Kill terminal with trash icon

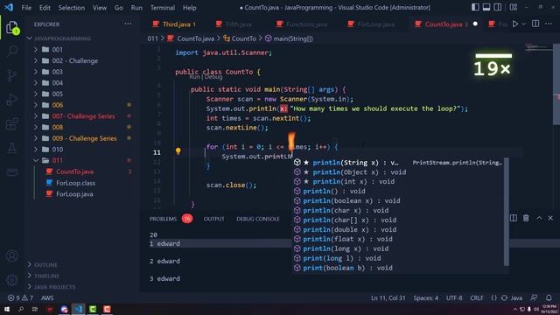tap(526, 218)
